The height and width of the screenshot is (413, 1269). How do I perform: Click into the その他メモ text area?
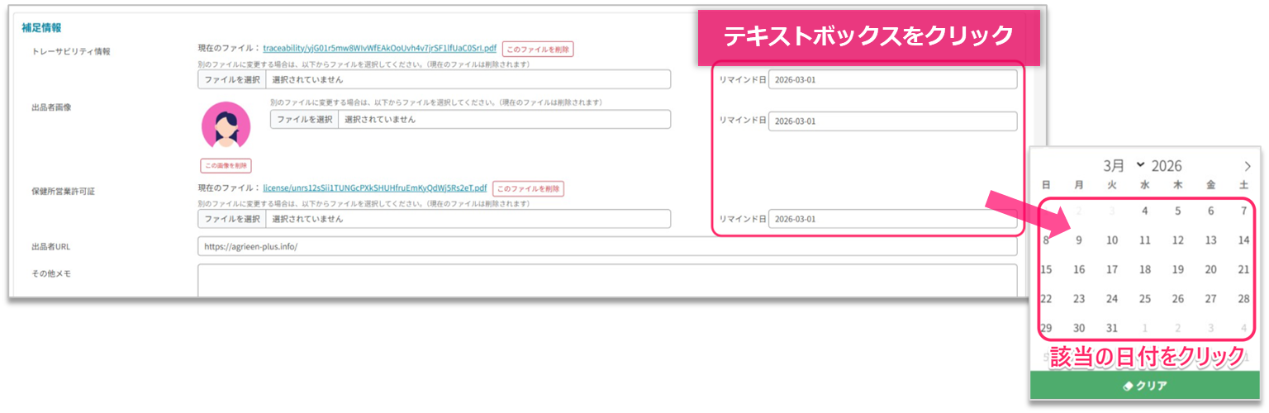tap(606, 279)
